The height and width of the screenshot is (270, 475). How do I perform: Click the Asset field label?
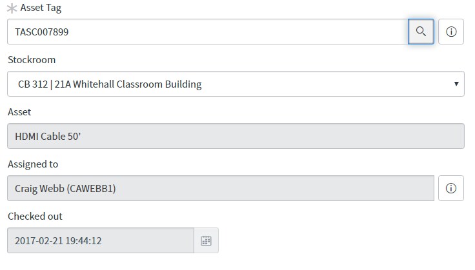pyautogui.click(x=19, y=112)
